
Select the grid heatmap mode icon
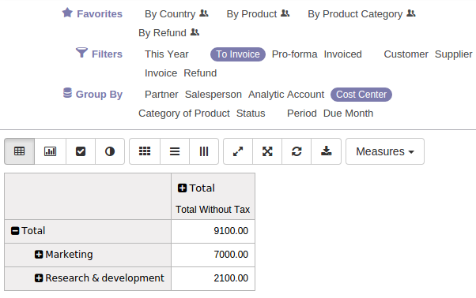145,151
